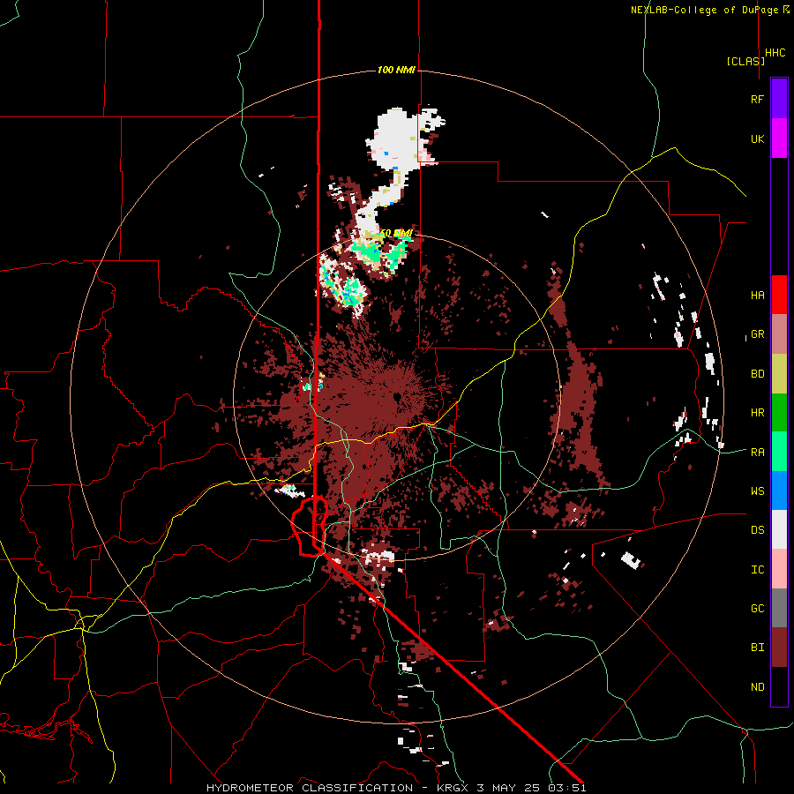The height and width of the screenshot is (794, 794).
Task: Click the HA legend label
Action: (757, 296)
